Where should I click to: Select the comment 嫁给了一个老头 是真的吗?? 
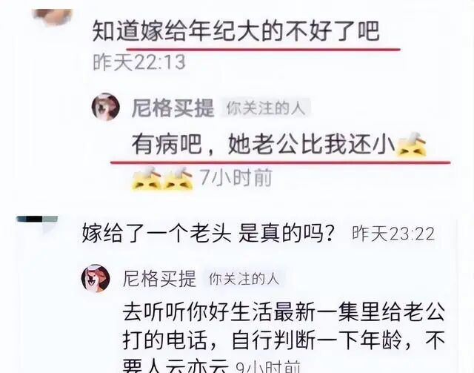click(x=208, y=233)
